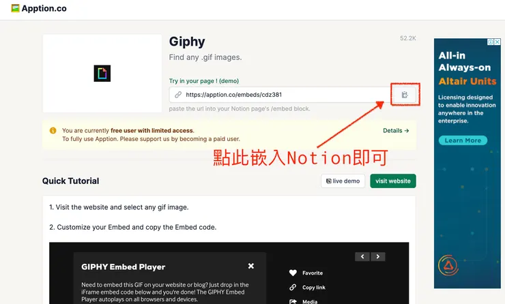The height and width of the screenshot is (304, 505).
Task: Close the advertisement with X icon
Action: pyautogui.click(x=497, y=42)
